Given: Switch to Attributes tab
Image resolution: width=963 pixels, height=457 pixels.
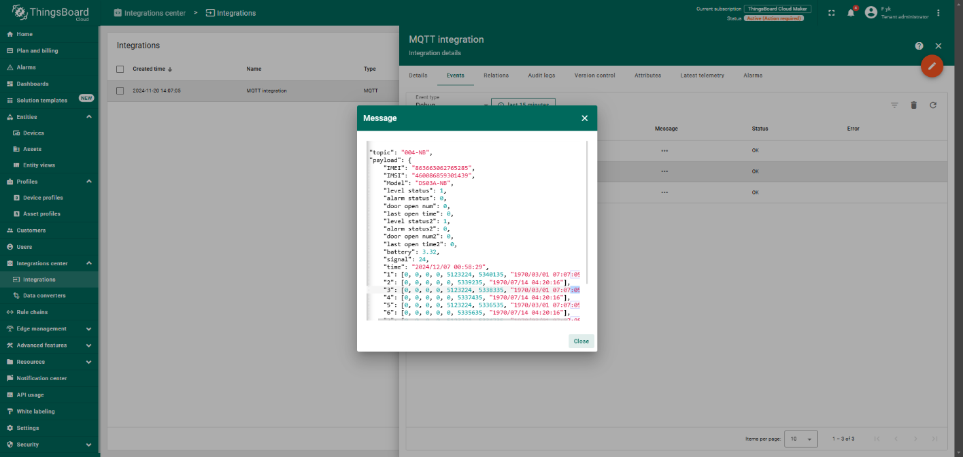Looking at the screenshot, I should pos(648,75).
